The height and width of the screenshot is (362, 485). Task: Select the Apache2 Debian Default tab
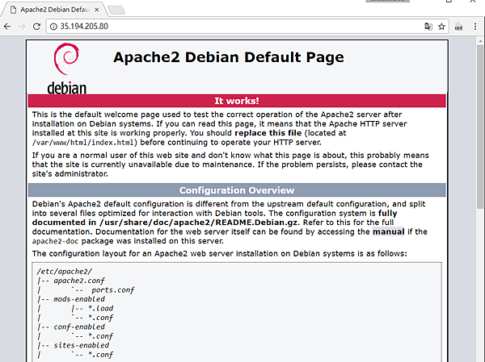click(54, 10)
